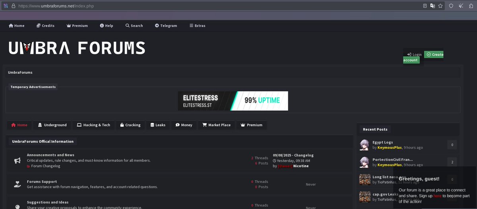477x209 pixels.
Task: Open Search in the top navigation
Action: 134,25
